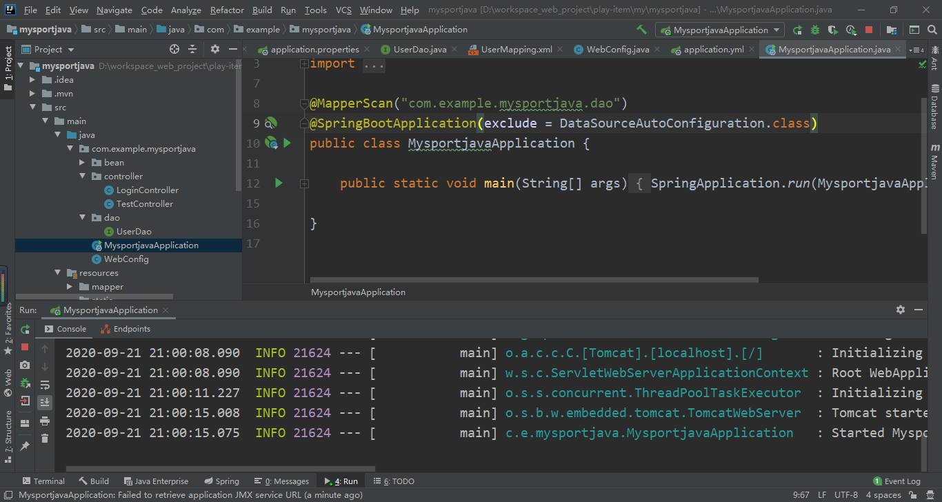Viewport: 942px width, 502px height.
Task: Open Project panel settings gear
Action: click(x=215, y=49)
